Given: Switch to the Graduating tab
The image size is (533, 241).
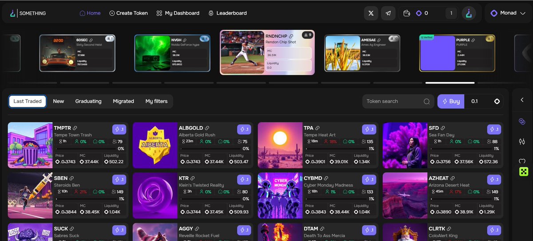Looking at the screenshot, I should pyautogui.click(x=88, y=101).
